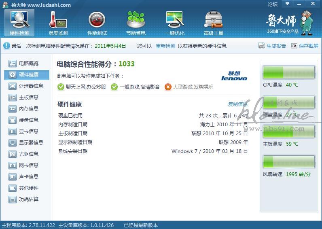
Task: Open 光驱信息 sidebar entry
Action: pos(27,154)
